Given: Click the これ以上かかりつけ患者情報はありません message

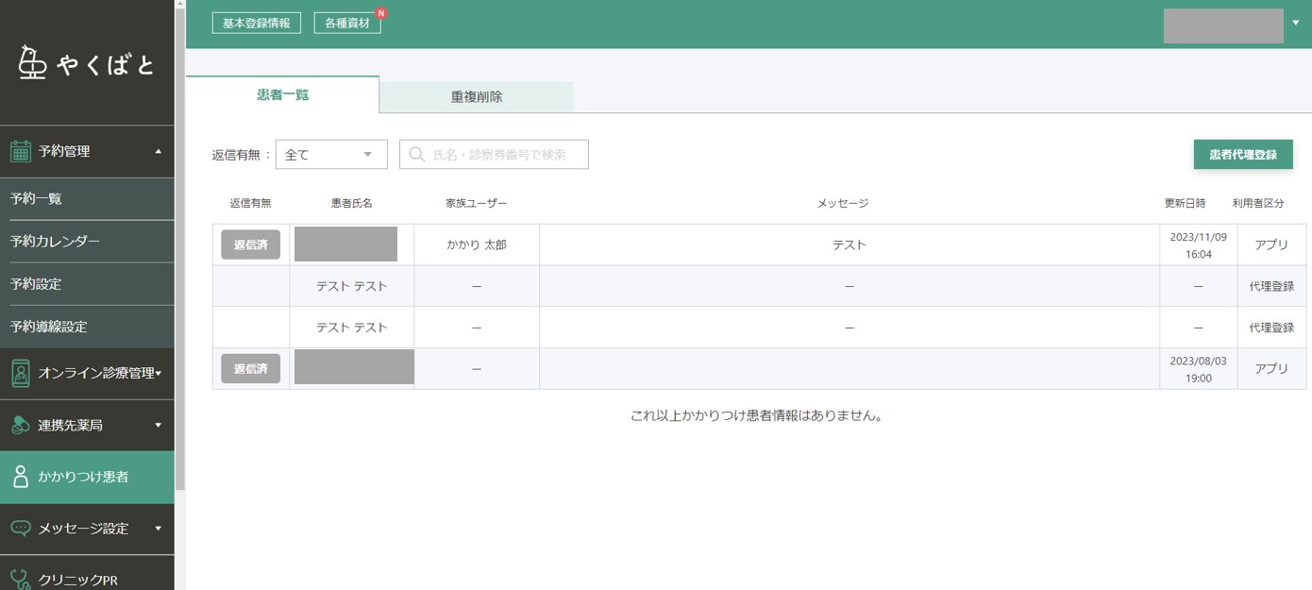Looking at the screenshot, I should (759, 415).
